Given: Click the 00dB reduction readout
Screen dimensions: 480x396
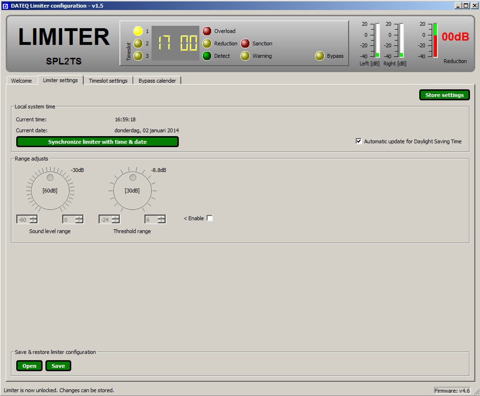Looking at the screenshot, I should click(455, 37).
